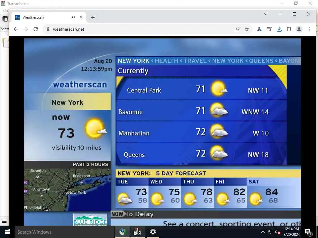Select the Queens conditions row
The width and height of the screenshot is (318, 238).
coord(201,154)
